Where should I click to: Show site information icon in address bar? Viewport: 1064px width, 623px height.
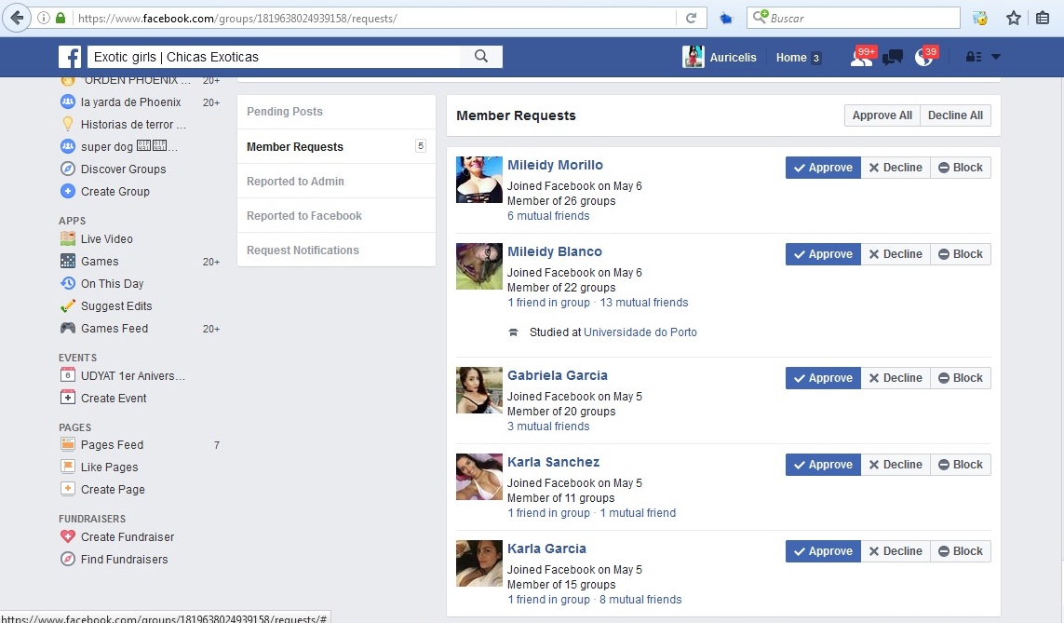(44, 19)
